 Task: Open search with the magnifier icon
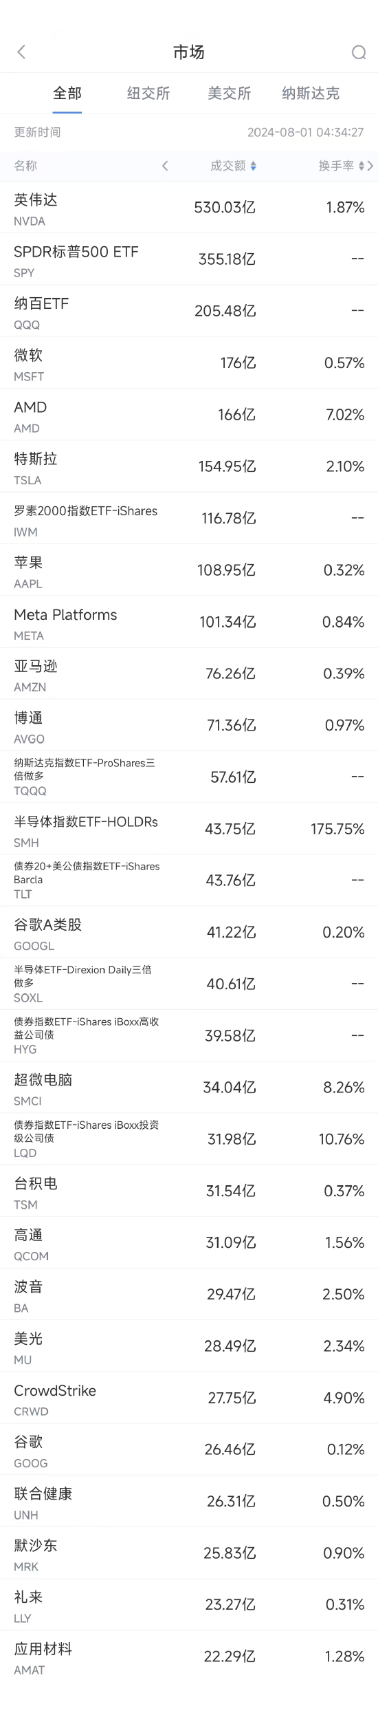click(359, 52)
